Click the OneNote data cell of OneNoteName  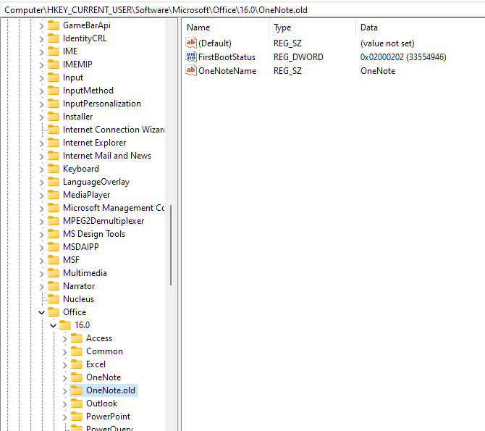[x=378, y=71]
